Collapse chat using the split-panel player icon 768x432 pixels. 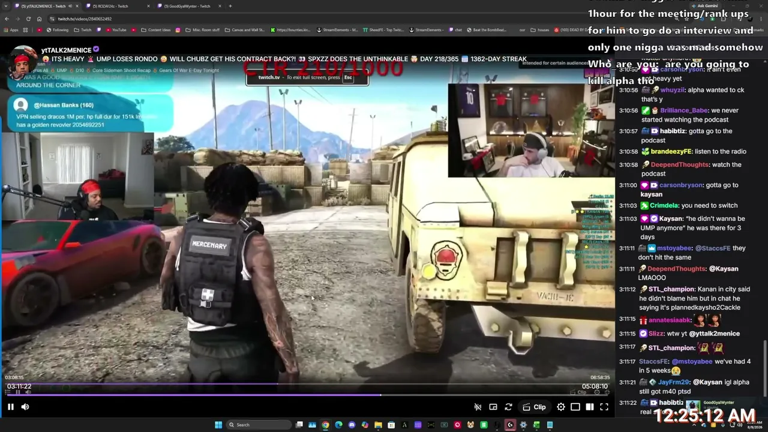click(x=590, y=407)
